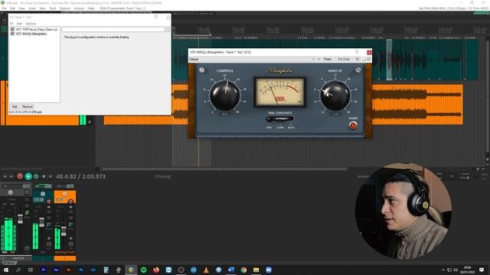This screenshot has height=275, width=490.
Task: Toggle record arm on Backing Track mixer strip
Action: 70,202
